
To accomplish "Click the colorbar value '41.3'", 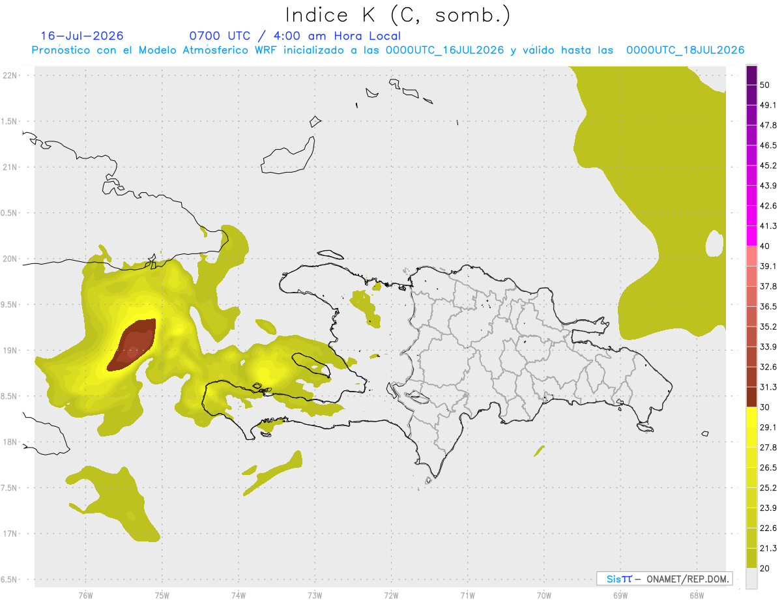I will [x=768, y=226].
